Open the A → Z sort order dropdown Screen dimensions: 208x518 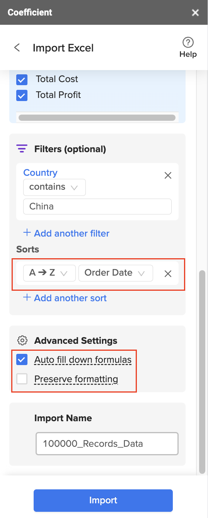coord(49,273)
